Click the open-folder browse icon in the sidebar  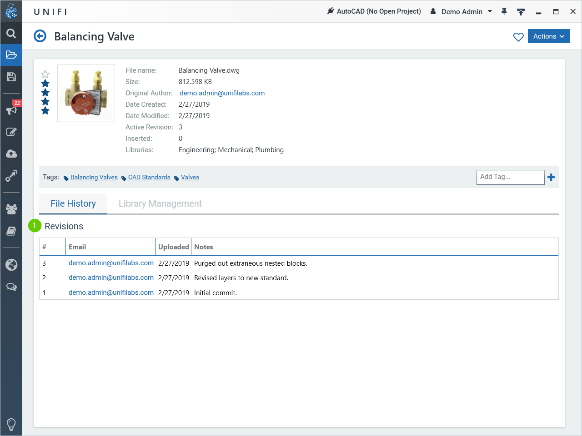tap(11, 55)
